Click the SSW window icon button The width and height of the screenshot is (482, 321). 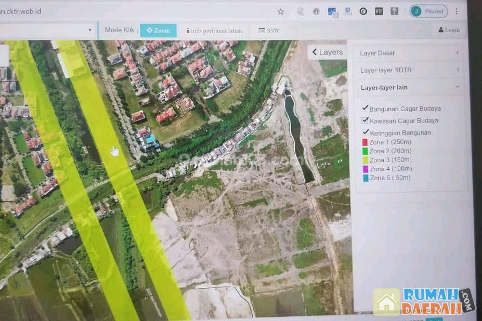coord(269,31)
